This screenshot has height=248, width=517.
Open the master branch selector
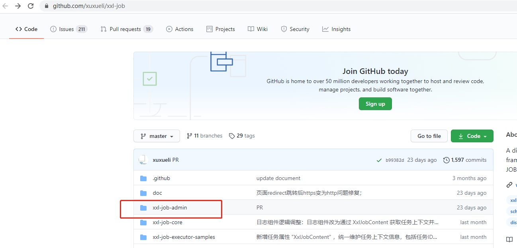pyautogui.click(x=157, y=136)
